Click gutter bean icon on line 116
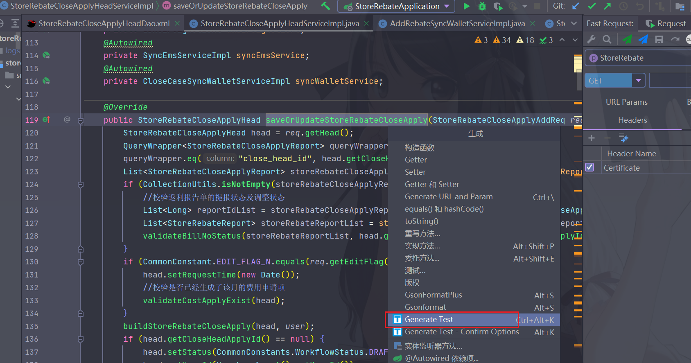Screen dimensions: 691x363 [x=46, y=81]
